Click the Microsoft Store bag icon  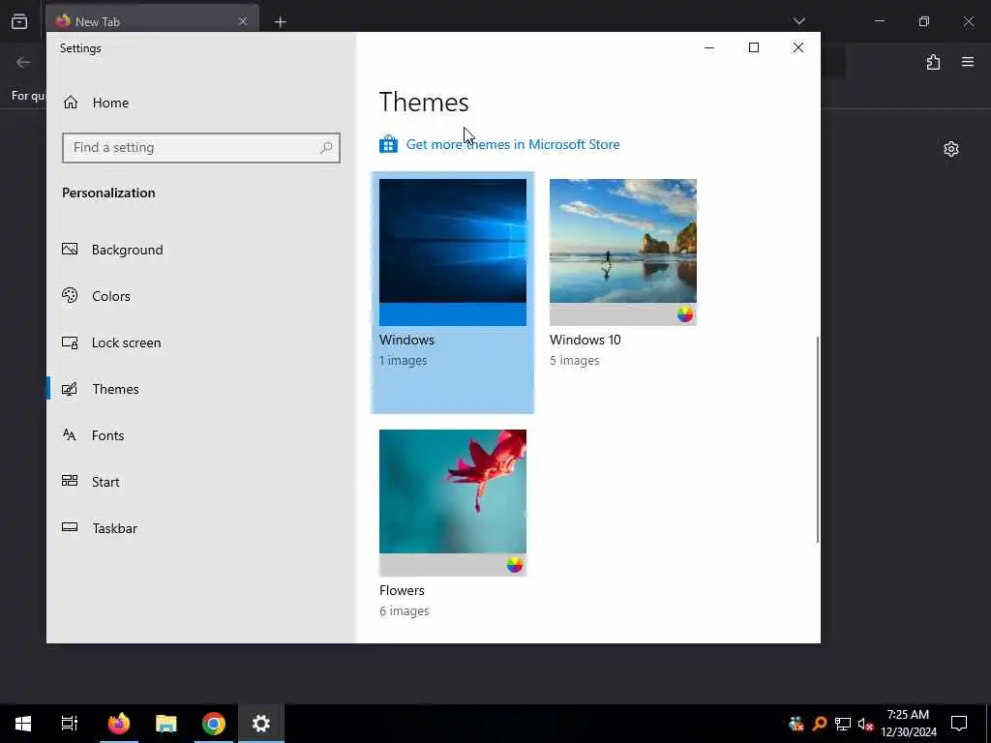[388, 145]
